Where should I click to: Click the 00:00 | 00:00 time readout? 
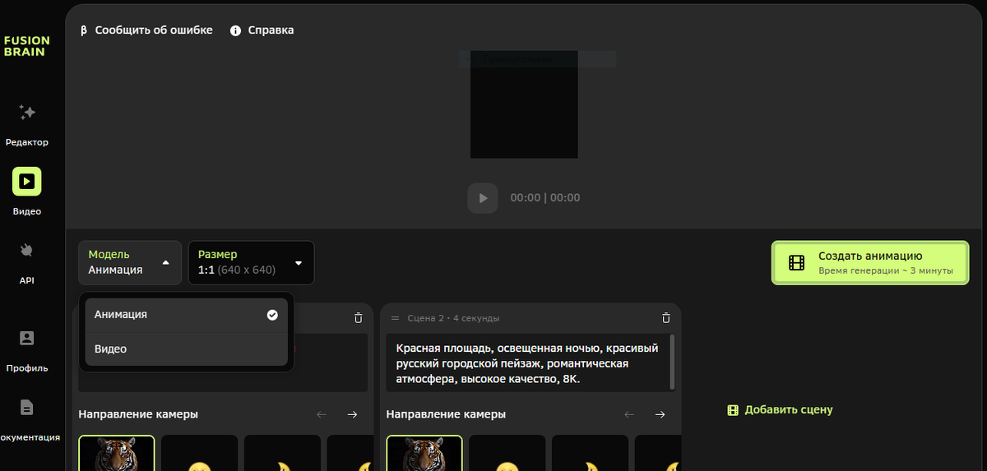(x=545, y=198)
